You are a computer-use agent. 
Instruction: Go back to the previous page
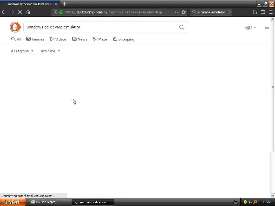coord(4,12)
